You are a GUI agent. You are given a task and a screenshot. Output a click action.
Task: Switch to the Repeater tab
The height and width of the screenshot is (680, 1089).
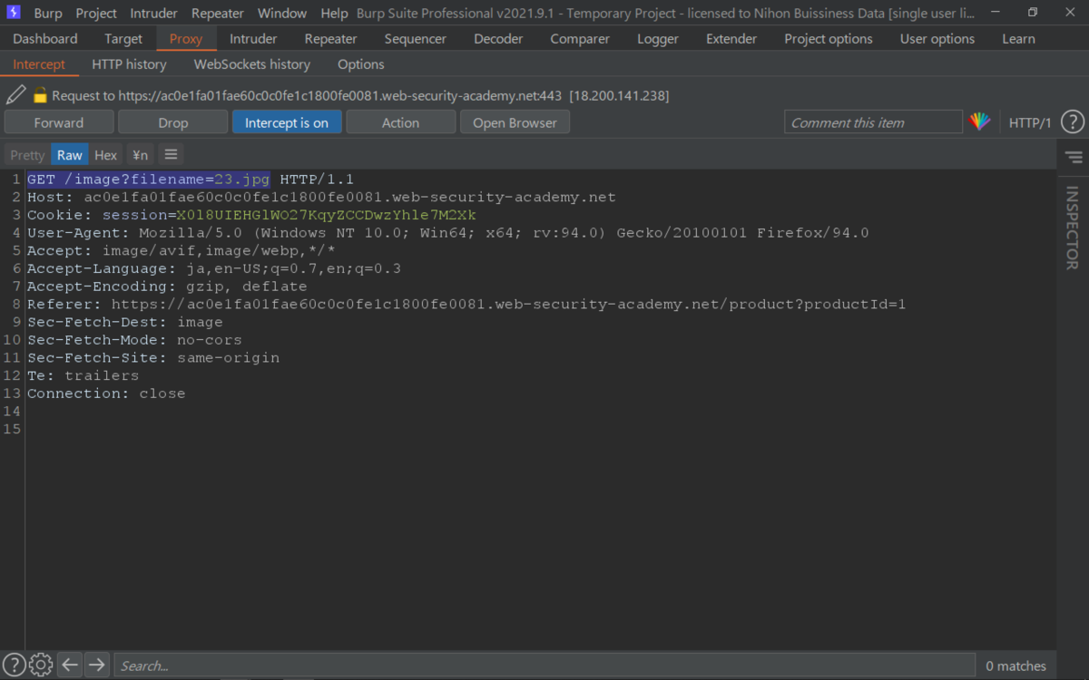331,39
